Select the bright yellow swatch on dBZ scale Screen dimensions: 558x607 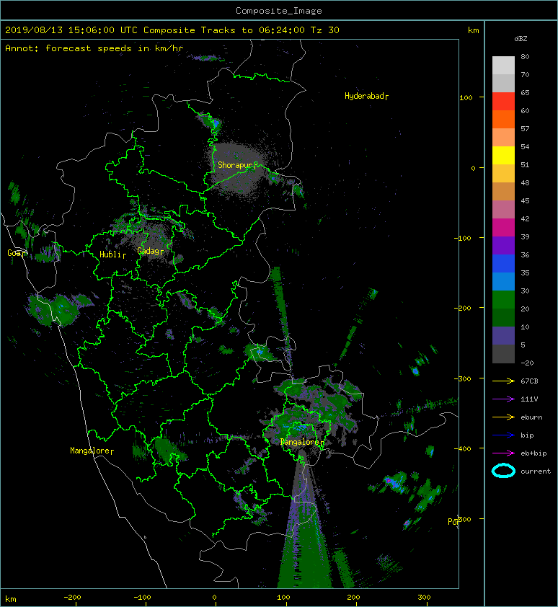[x=503, y=156]
